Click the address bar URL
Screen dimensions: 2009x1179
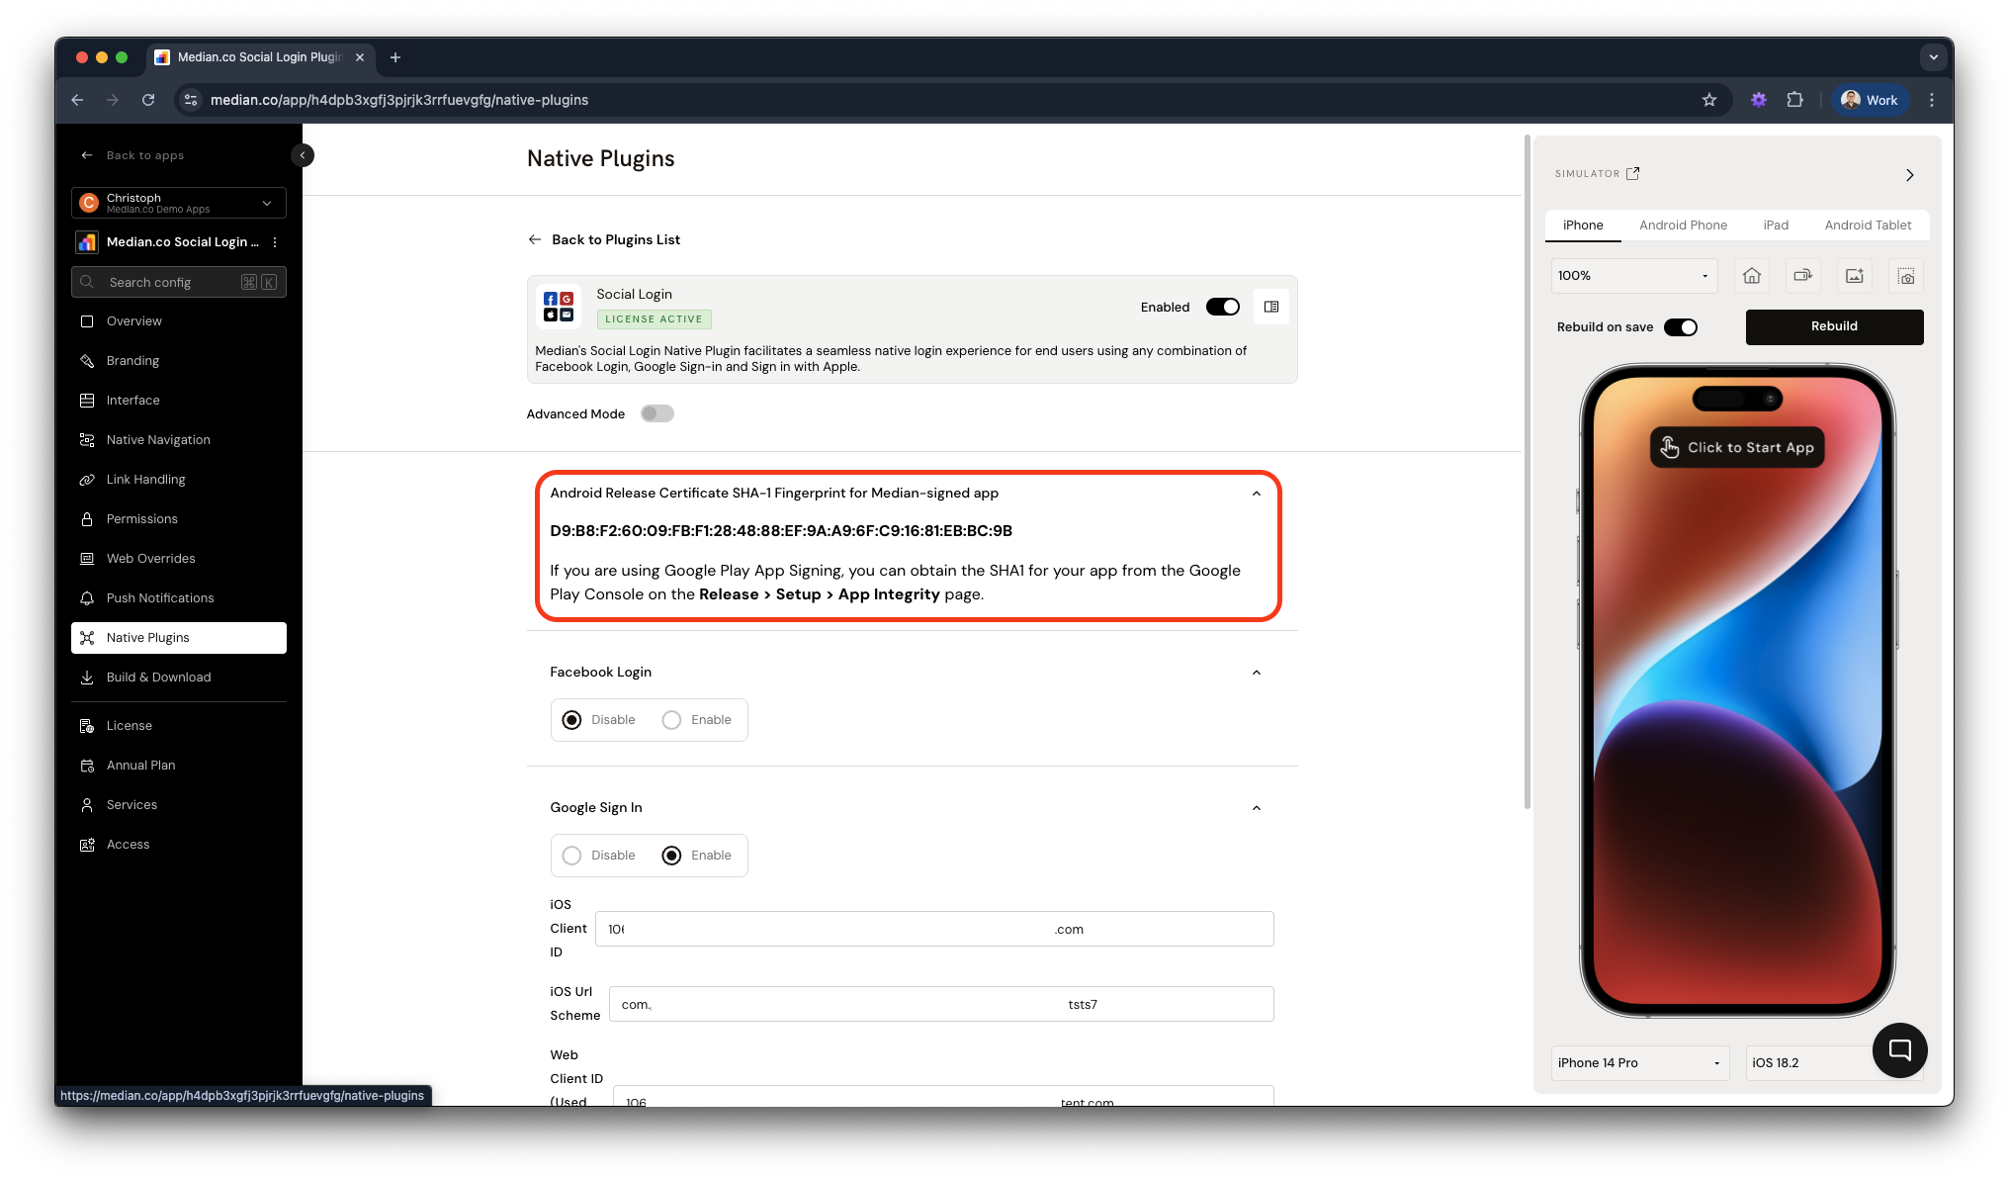pos(399,100)
